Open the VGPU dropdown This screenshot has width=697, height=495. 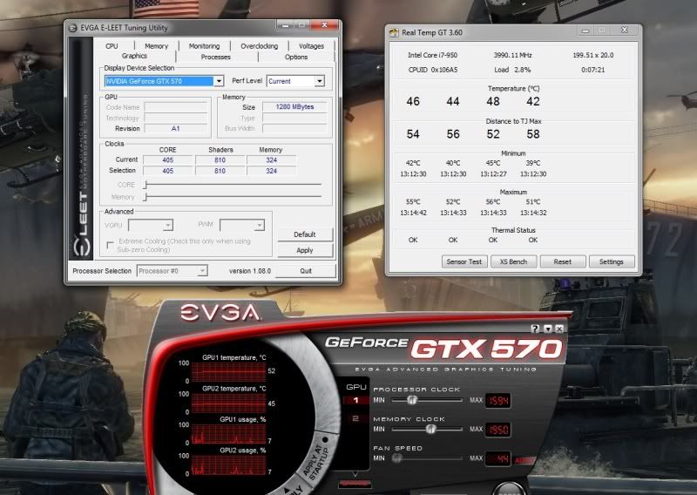pos(167,226)
